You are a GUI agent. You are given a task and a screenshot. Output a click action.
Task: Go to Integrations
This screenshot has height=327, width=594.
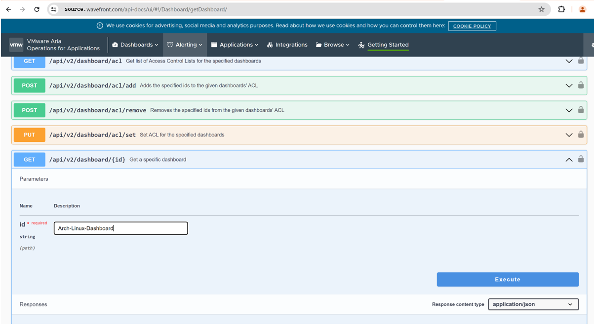[287, 45]
